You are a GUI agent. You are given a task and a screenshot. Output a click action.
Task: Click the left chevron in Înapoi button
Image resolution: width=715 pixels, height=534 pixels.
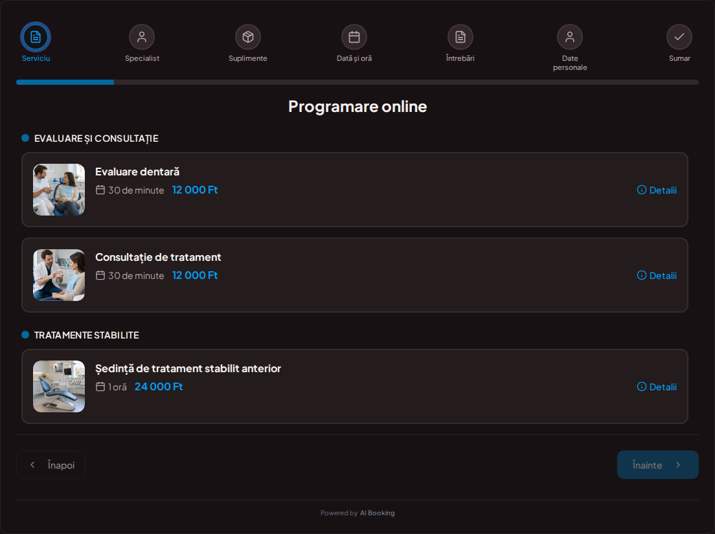click(32, 465)
